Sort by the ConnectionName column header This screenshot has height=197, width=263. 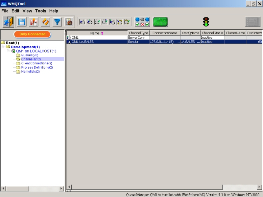(165, 33)
